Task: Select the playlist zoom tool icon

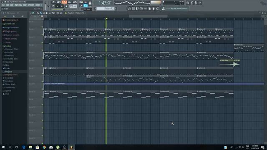Action: click(x=58, y=13)
